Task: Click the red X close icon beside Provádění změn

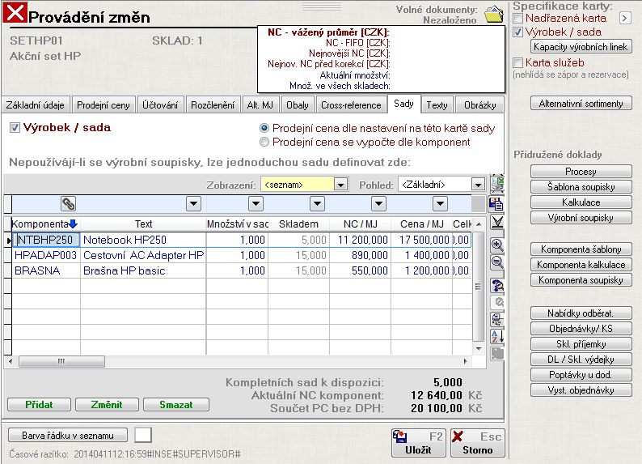Action: coord(15,12)
